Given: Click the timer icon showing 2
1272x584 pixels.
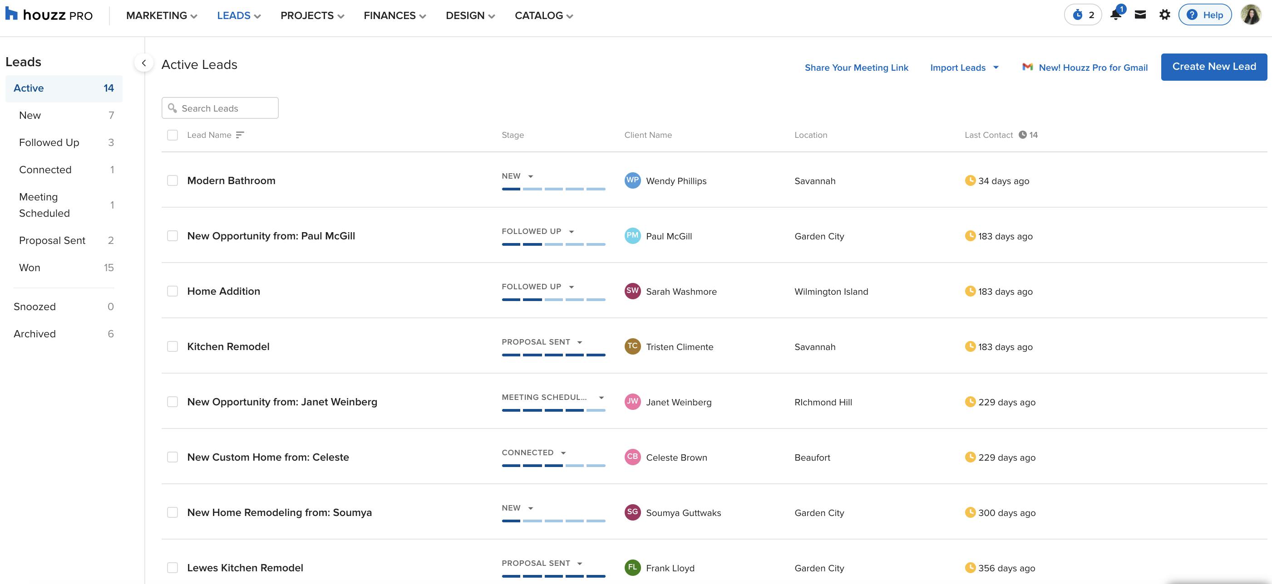Looking at the screenshot, I should point(1082,15).
